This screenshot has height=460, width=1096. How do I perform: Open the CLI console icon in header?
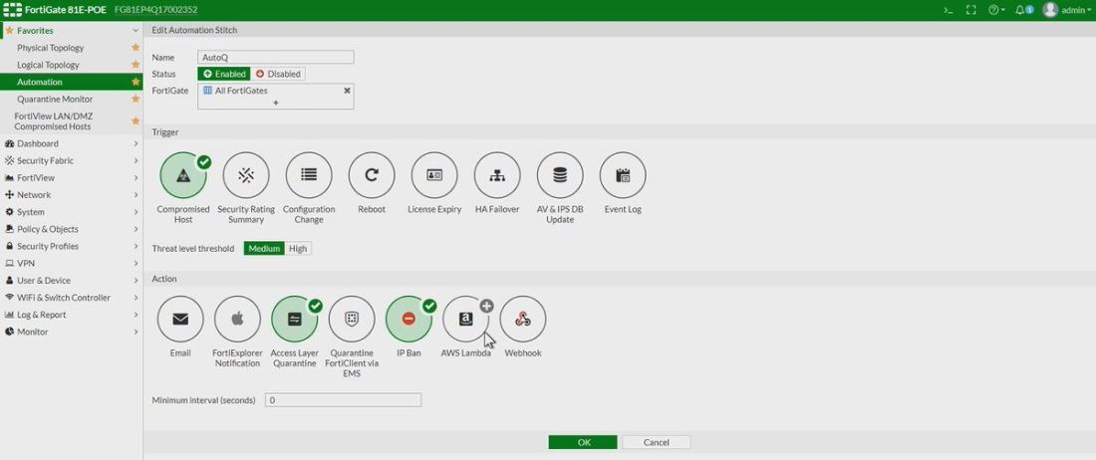click(949, 10)
